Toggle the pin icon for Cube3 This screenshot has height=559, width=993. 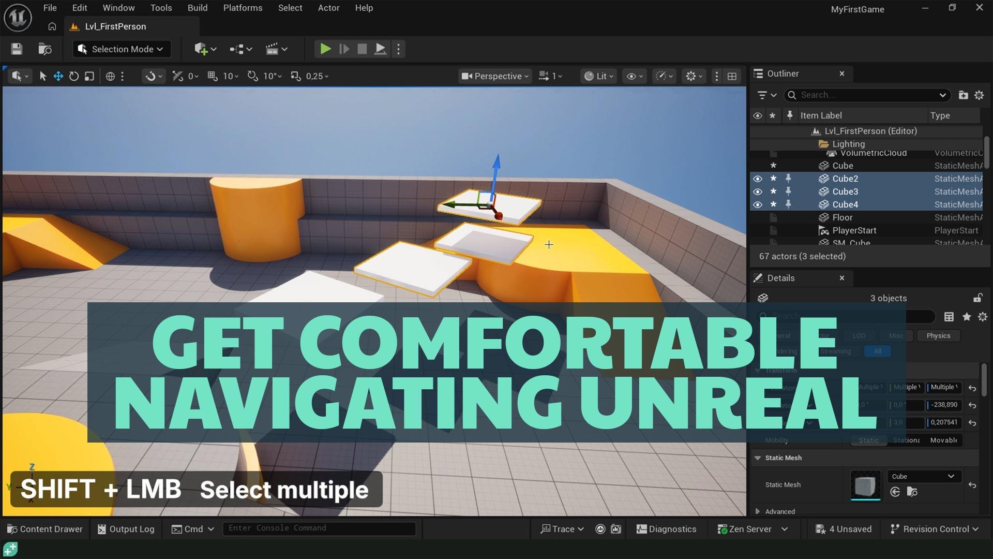tap(788, 191)
